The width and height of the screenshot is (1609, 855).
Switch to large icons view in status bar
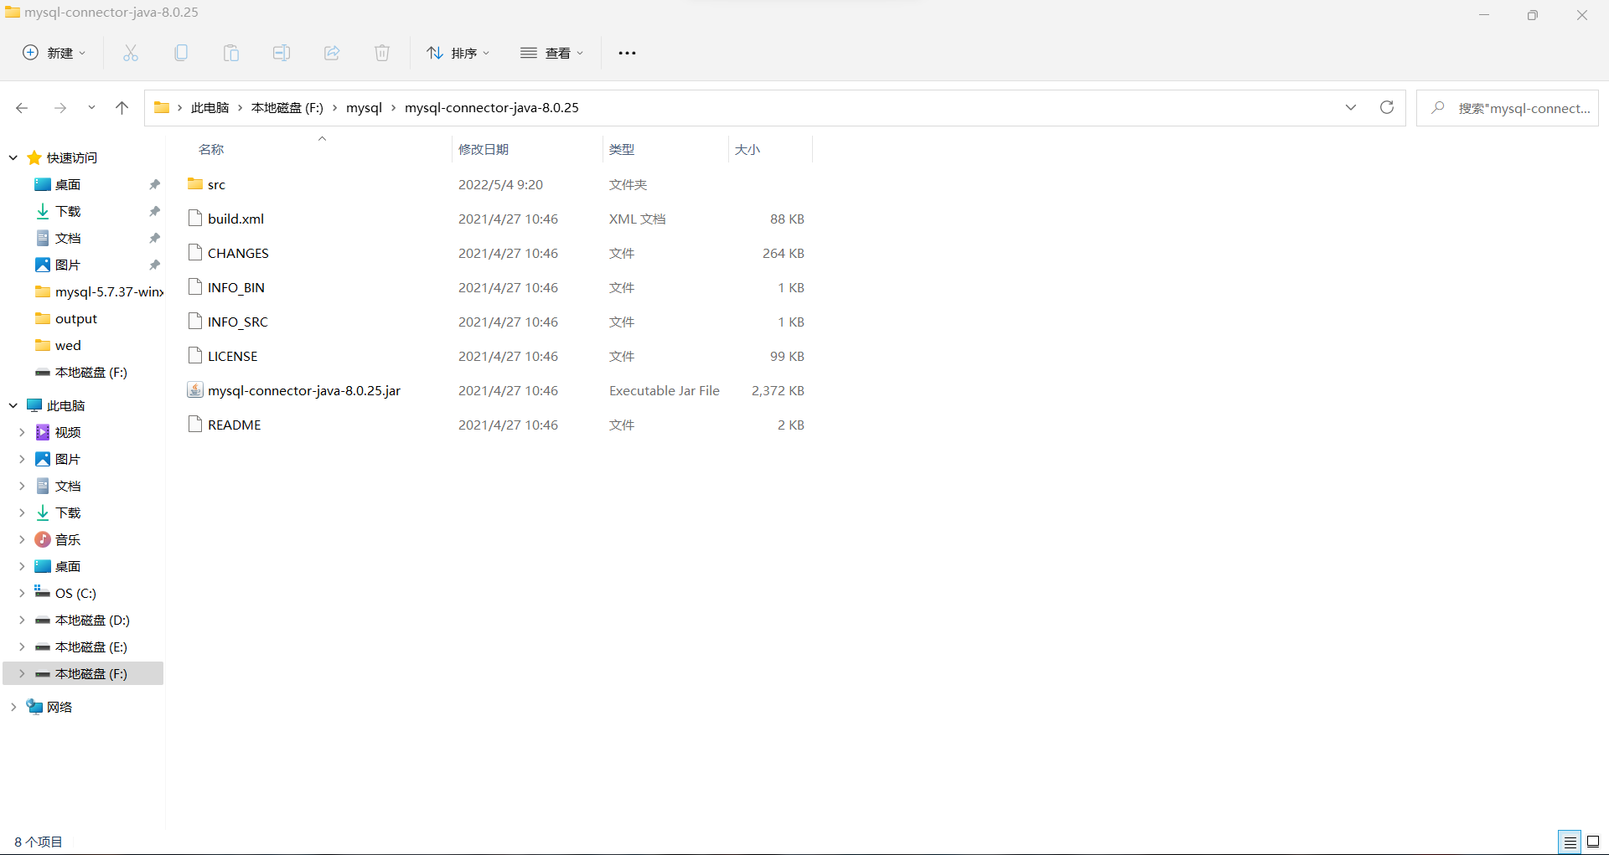(x=1593, y=842)
